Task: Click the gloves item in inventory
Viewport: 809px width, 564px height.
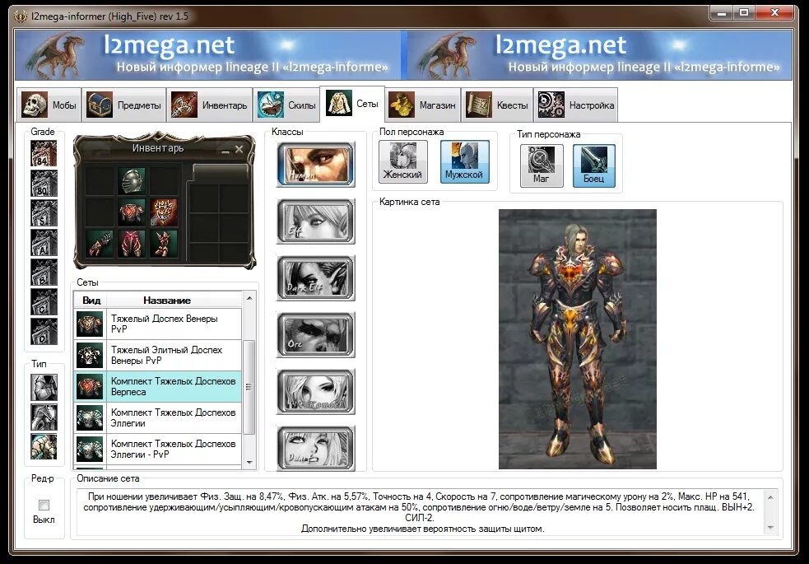Action: 100,244
